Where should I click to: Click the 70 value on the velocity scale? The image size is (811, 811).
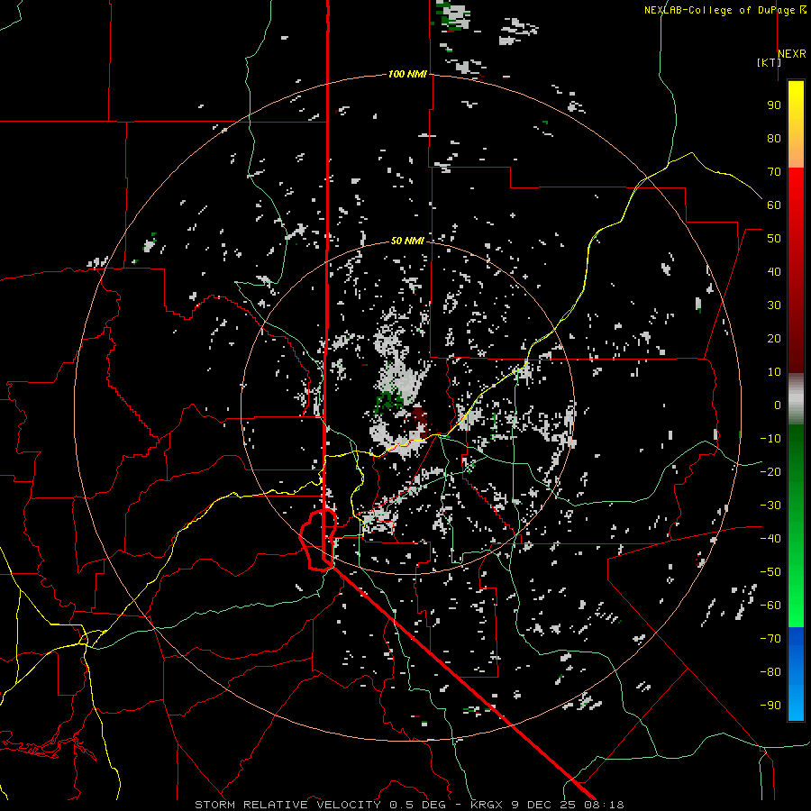(x=774, y=172)
